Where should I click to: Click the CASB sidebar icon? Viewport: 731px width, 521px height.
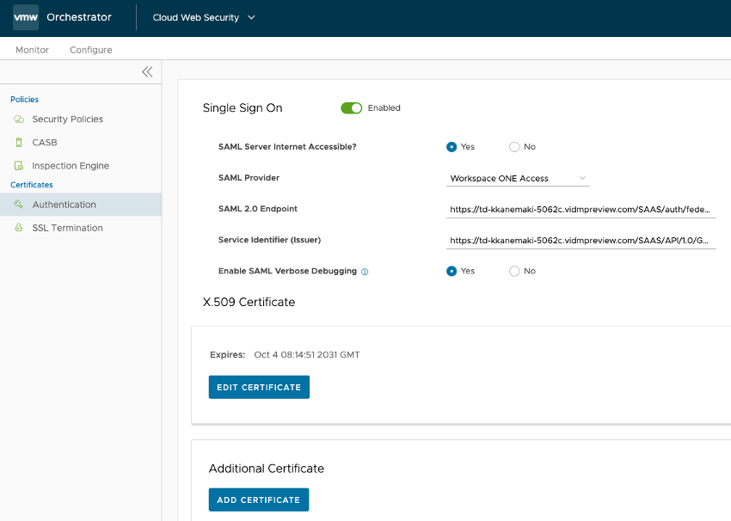[18, 143]
